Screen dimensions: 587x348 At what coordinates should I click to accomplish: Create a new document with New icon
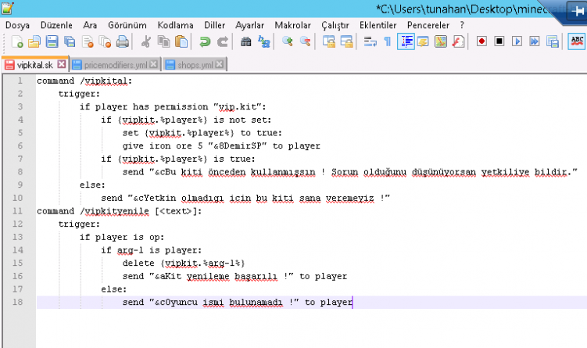pos(17,41)
